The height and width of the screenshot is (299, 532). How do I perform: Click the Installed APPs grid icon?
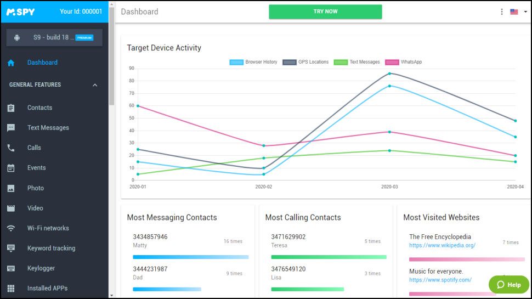click(11, 289)
